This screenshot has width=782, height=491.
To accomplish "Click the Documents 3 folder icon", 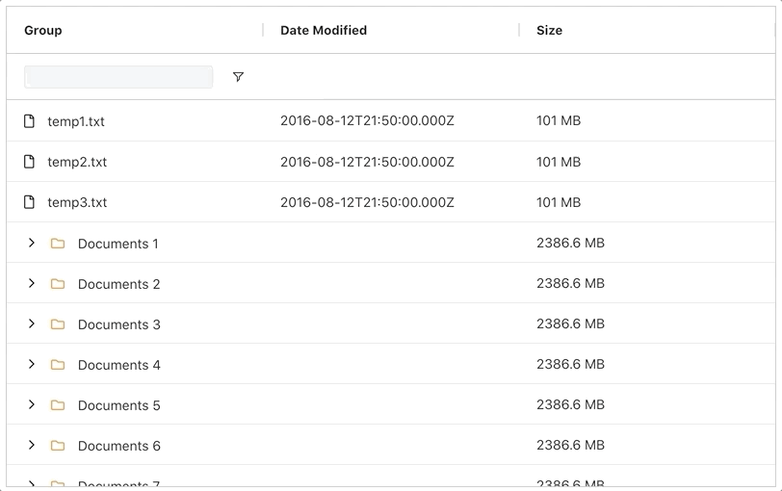I will point(58,324).
